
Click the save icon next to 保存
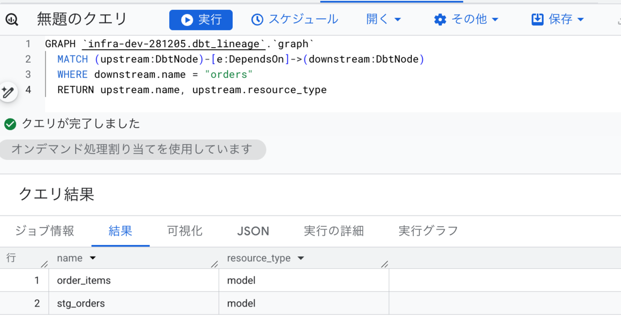pos(538,20)
